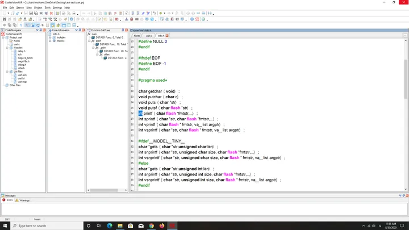The width and height of the screenshot is (409, 230).
Task: Open the Code Navigator panel dropdown arrow
Action: (37, 30)
